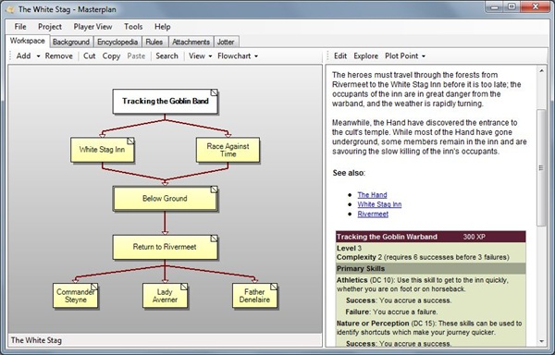Click the Masterplan app icon in title bar

[10, 9]
